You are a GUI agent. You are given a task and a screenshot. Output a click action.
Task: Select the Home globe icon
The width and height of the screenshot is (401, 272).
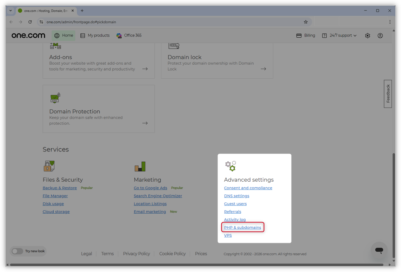56,35
